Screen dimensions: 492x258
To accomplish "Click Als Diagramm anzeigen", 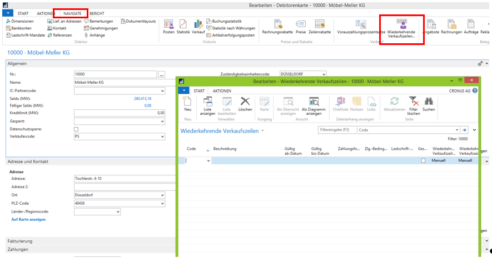I will coord(314,106).
